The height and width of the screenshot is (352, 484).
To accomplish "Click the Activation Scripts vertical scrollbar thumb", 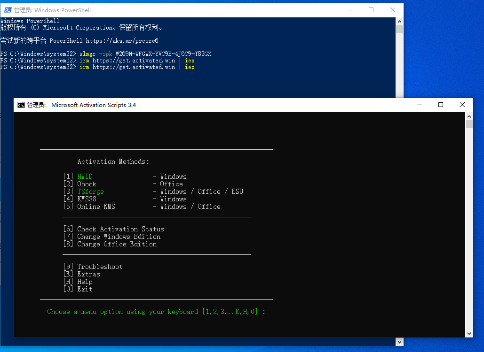I will click(x=469, y=124).
